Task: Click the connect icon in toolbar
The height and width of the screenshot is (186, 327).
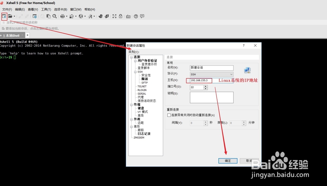Action: pos(21,16)
